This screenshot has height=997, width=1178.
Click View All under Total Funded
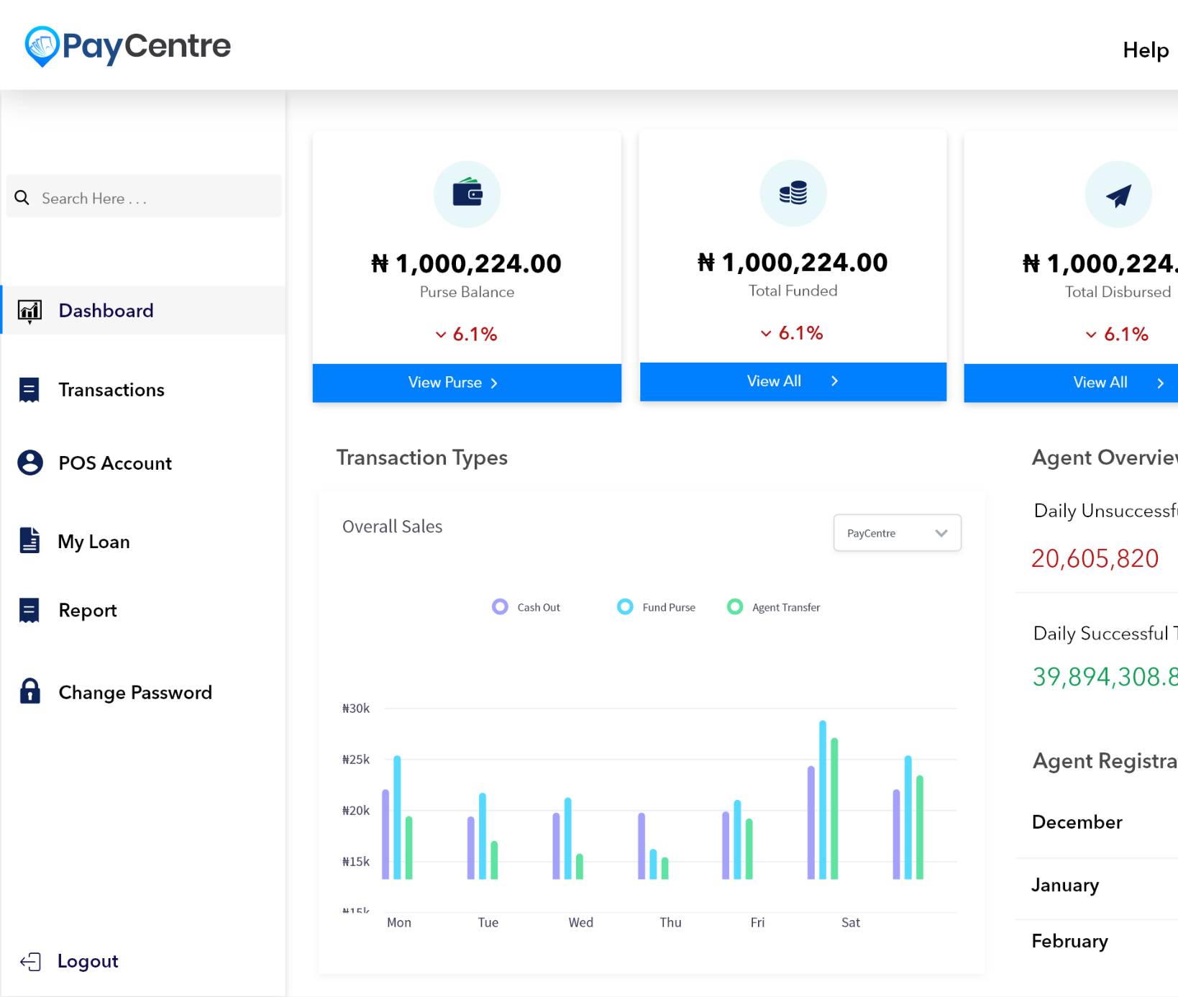click(793, 381)
